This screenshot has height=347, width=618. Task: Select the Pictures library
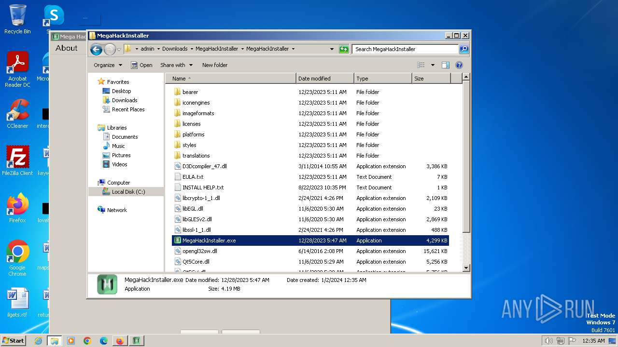121,155
